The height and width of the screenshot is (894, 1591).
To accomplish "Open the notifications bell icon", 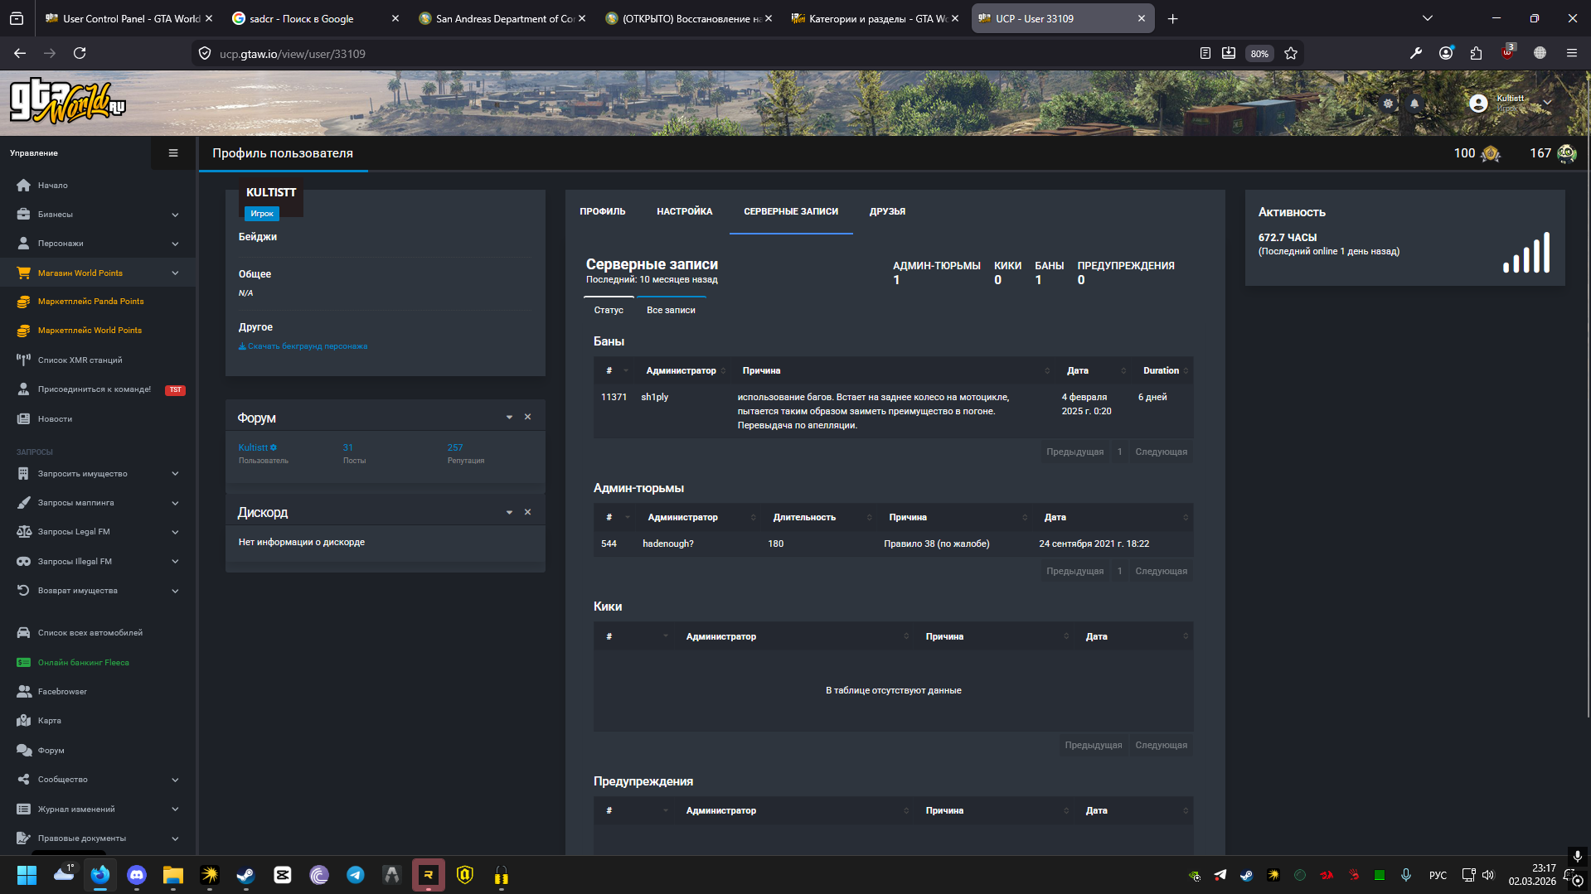I will [x=1414, y=104].
